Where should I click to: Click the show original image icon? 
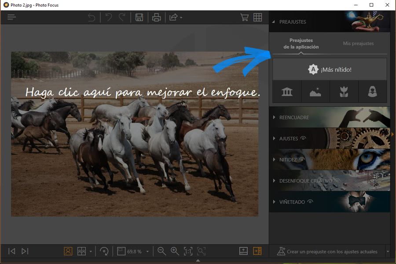[x=243, y=251]
